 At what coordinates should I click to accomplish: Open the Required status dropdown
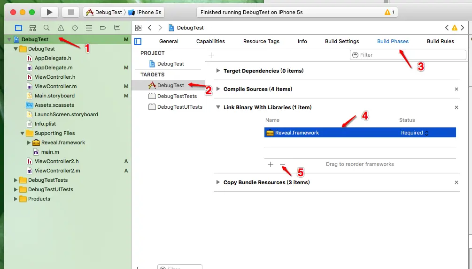[415, 133]
